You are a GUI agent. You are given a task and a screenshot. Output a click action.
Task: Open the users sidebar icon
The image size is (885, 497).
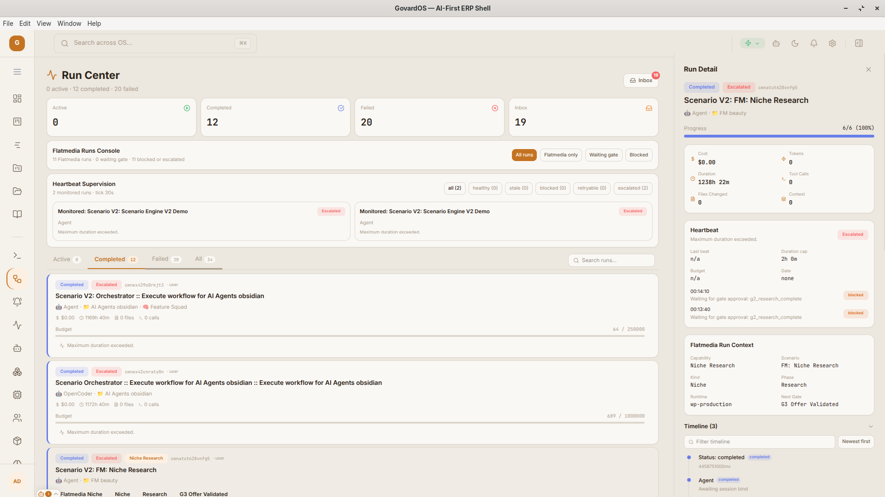tap(17, 418)
